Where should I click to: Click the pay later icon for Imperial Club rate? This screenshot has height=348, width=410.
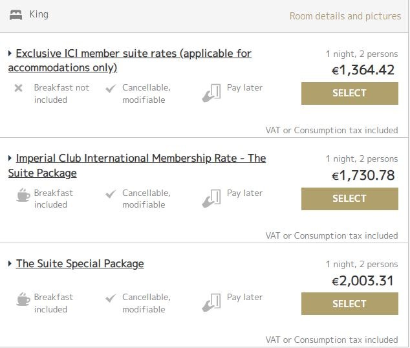click(211, 199)
